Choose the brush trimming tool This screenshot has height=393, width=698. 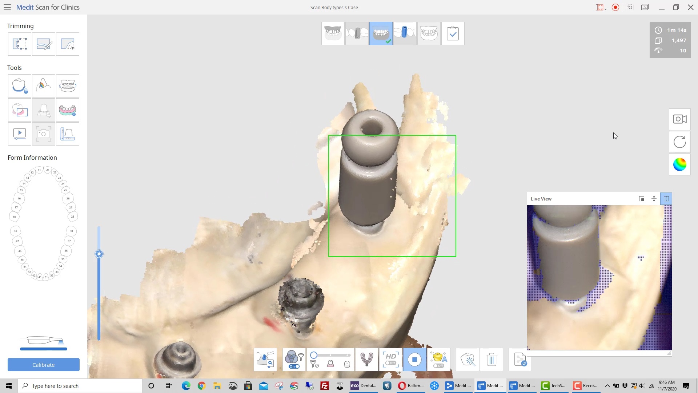click(44, 44)
